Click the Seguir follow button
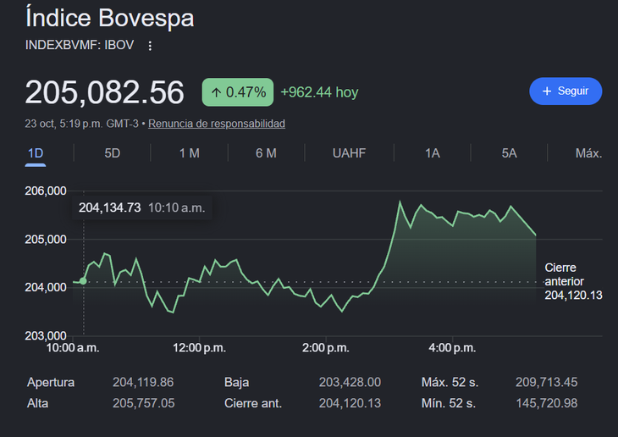Image resolution: width=618 pixels, height=437 pixels. pos(566,91)
